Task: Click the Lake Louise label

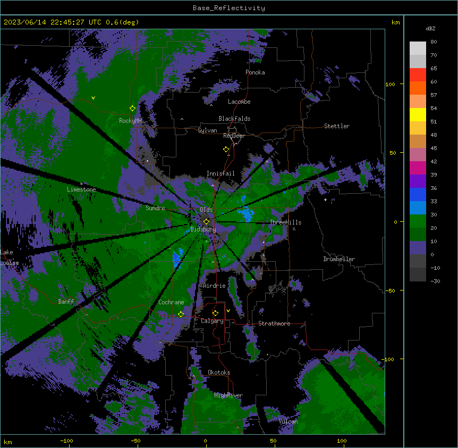Action: pos(10,258)
